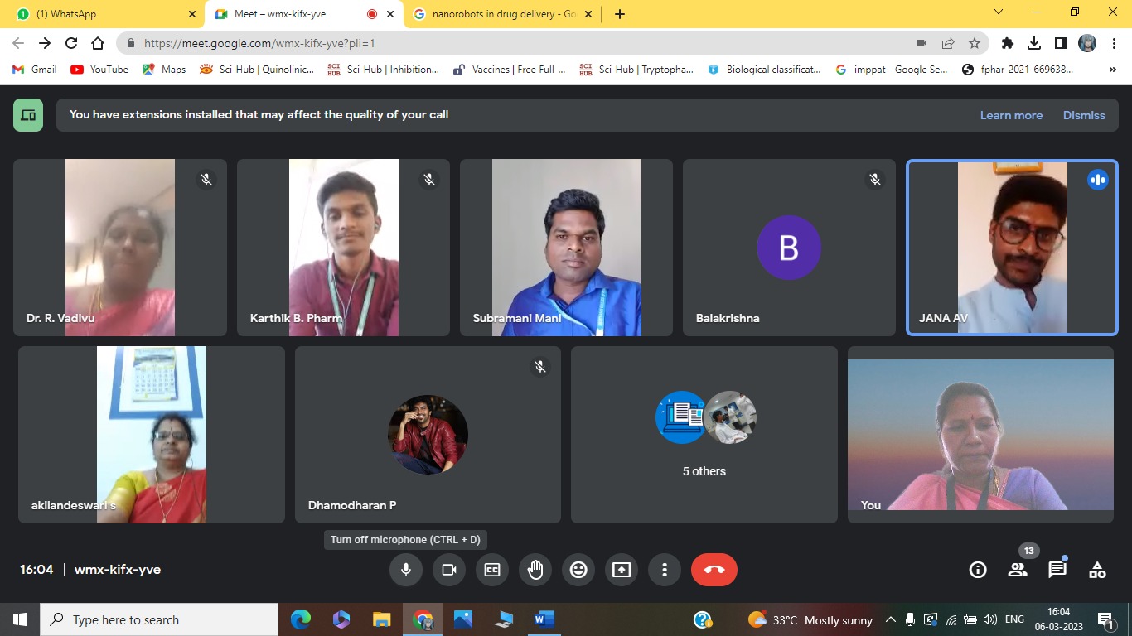
Task: Expand the bookmarks bar overflow chevron
Action: click(1112, 70)
